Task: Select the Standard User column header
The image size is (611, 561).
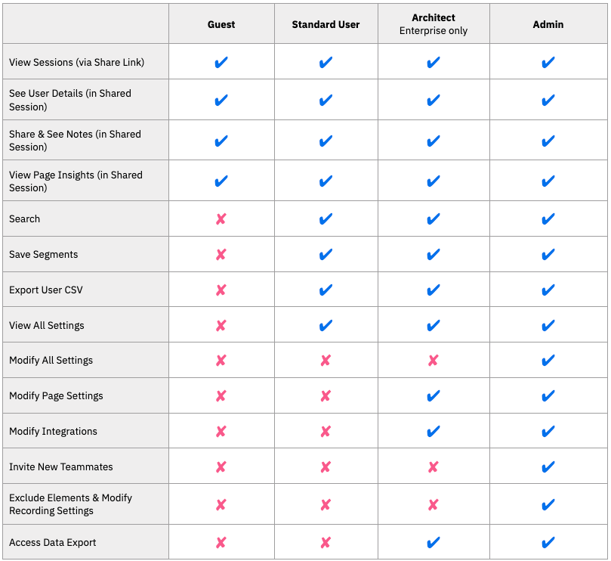Action: (326, 25)
